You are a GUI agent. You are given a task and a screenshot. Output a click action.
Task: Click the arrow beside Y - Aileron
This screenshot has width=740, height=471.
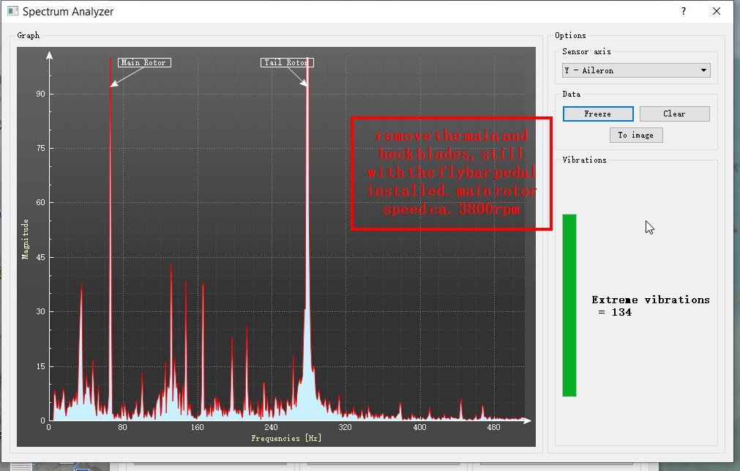click(x=703, y=70)
